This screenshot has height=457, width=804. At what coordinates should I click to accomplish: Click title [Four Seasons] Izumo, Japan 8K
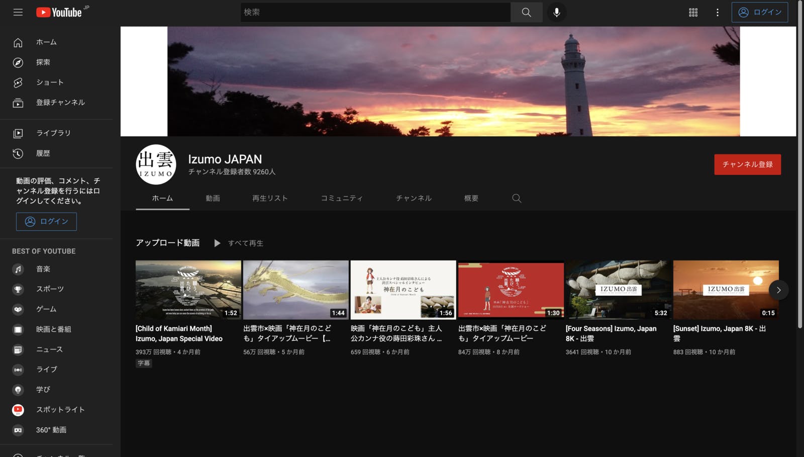611,333
